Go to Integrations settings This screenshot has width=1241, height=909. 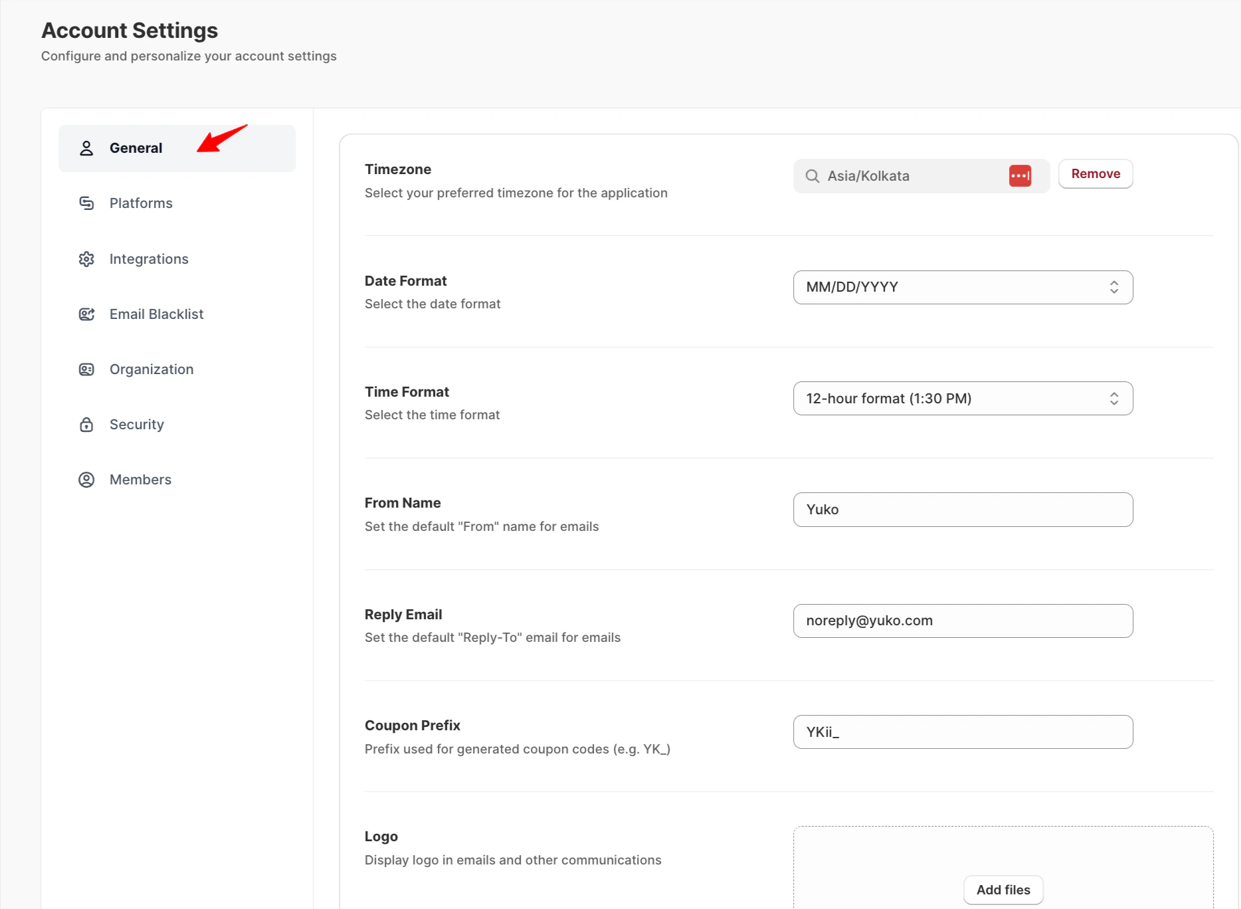[x=177, y=259]
